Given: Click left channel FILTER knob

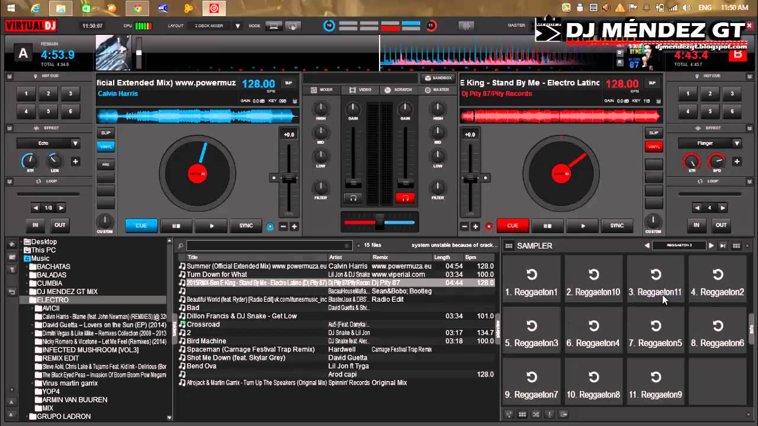Looking at the screenshot, I should pos(320,188).
